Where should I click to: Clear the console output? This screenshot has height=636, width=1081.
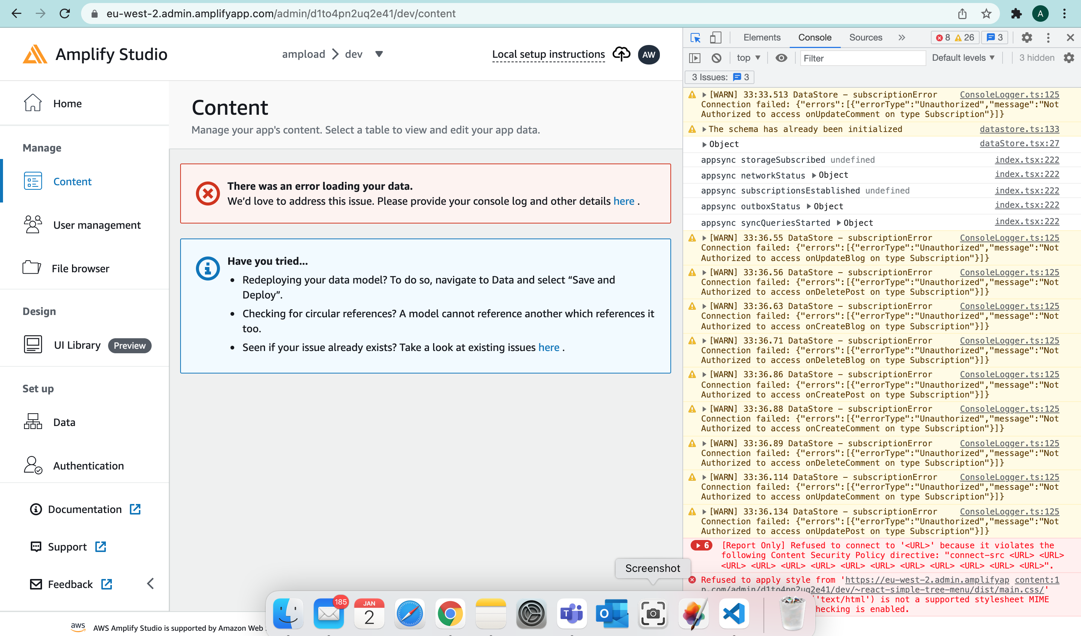pos(717,58)
